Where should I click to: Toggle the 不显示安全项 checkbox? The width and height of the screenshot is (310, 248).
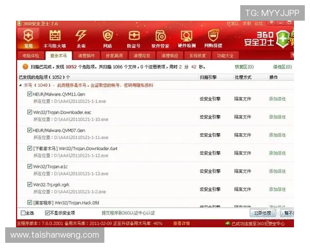[x=47, y=213]
